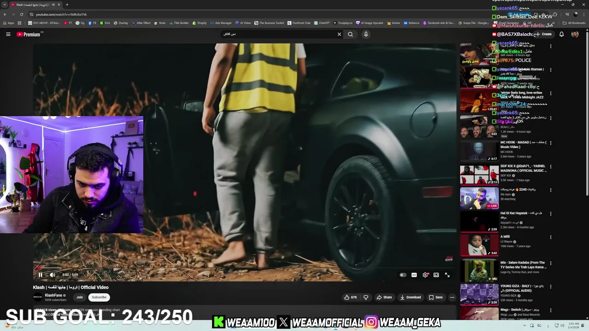
Task: Open A Milli by Lil Wayne title
Action: pos(505,237)
